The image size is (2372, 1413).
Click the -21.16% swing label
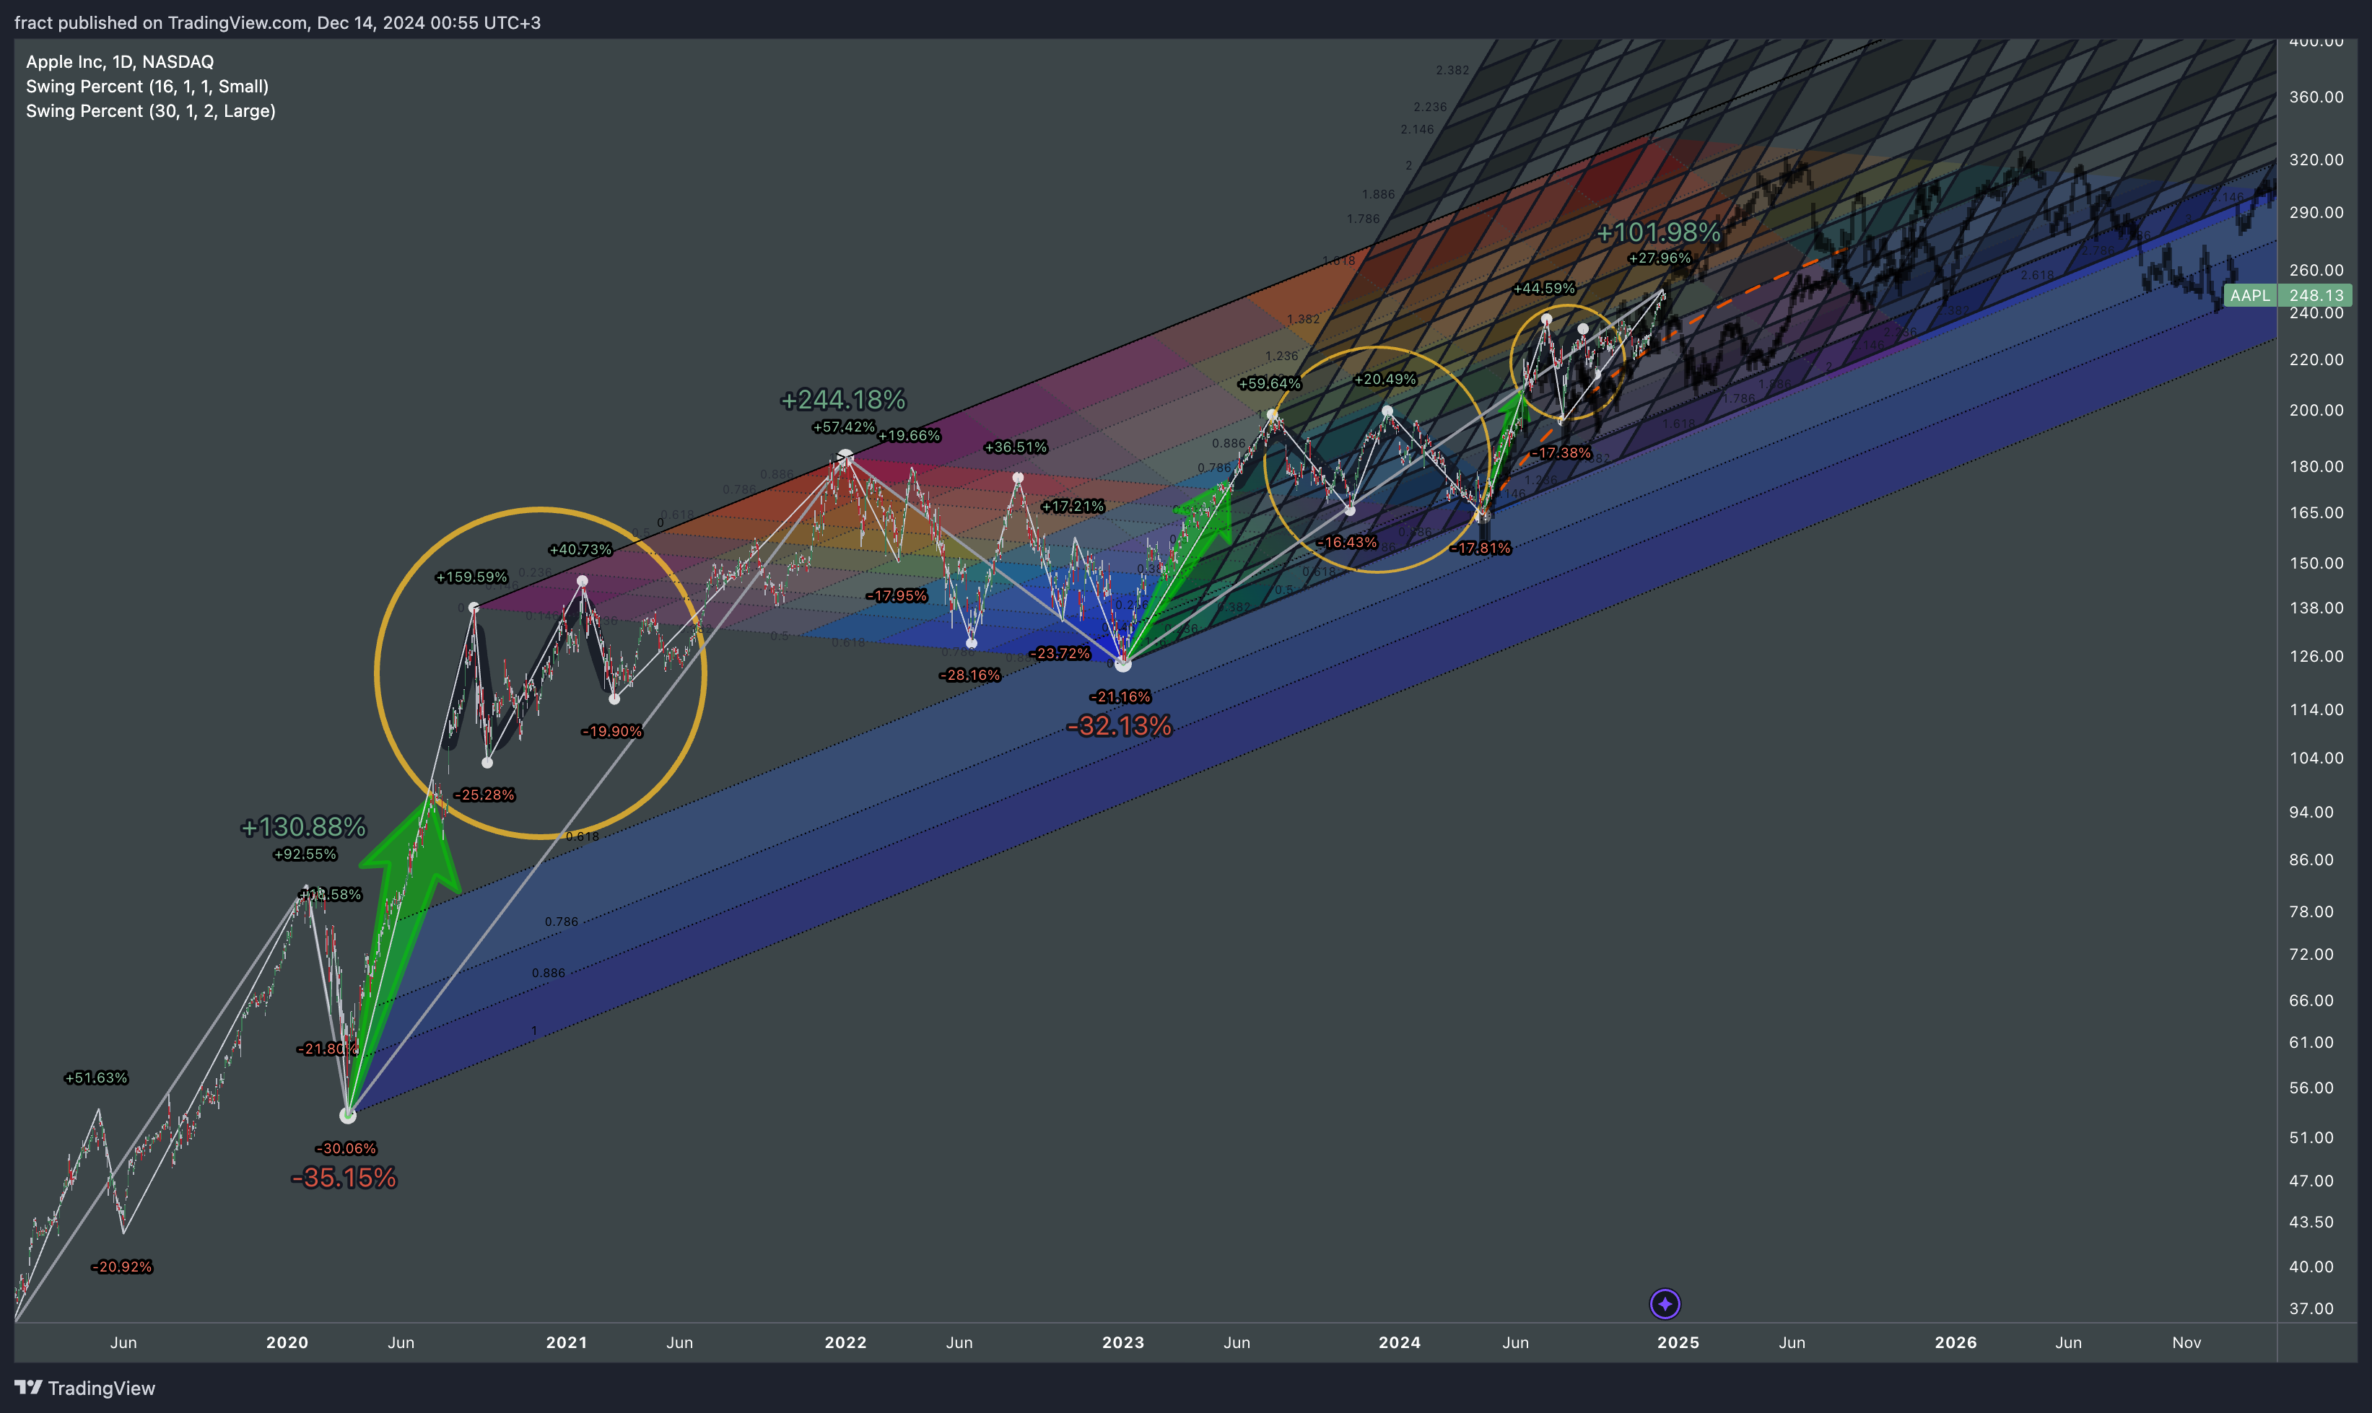tap(1121, 697)
